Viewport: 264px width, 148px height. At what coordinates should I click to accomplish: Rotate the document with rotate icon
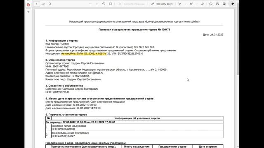pyautogui.click(x=104, y=4)
